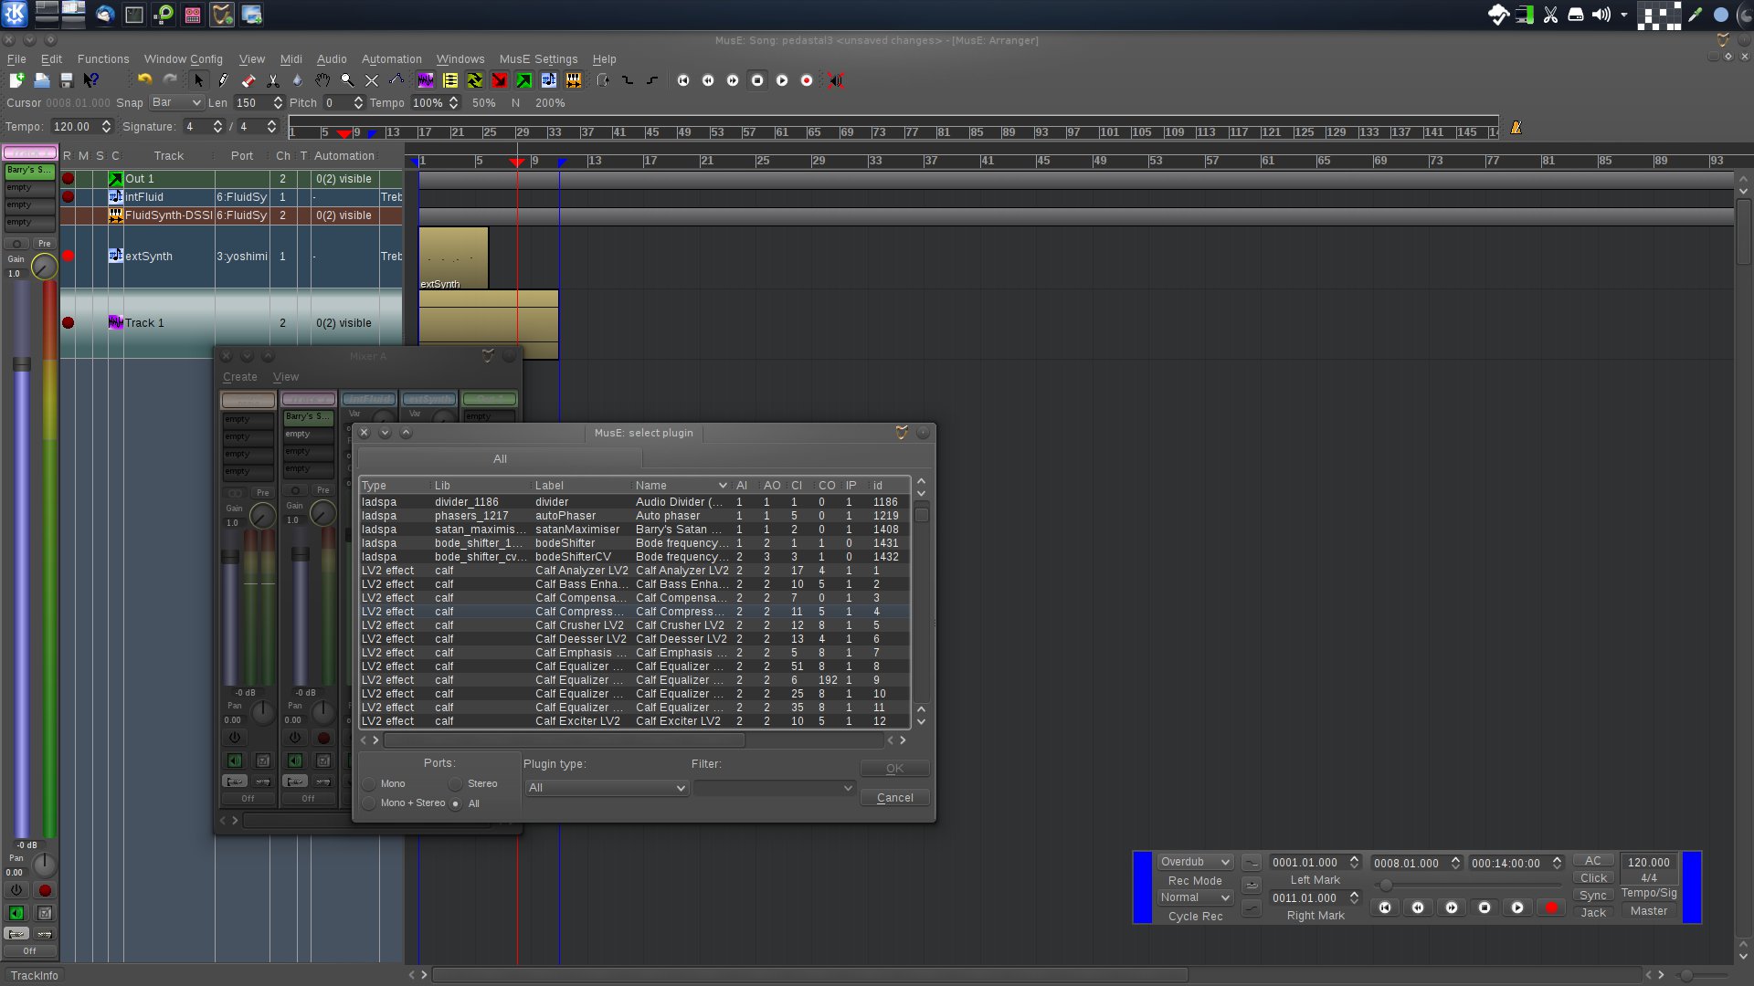This screenshot has width=1754, height=986.
Task: Click the rewind to start icon
Action: coord(684,80)
